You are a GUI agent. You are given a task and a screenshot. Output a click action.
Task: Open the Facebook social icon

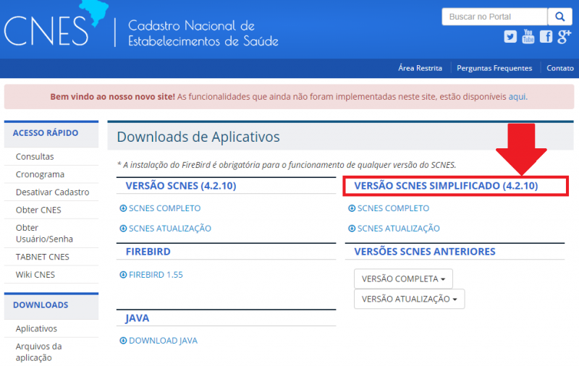point(546,37)
